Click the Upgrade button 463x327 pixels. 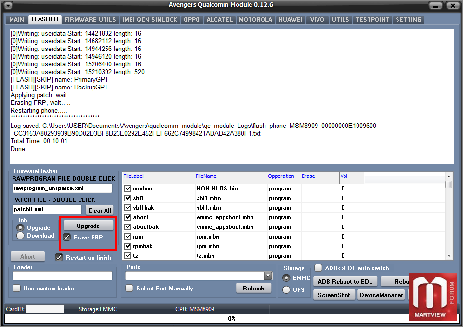coord(88,226)
